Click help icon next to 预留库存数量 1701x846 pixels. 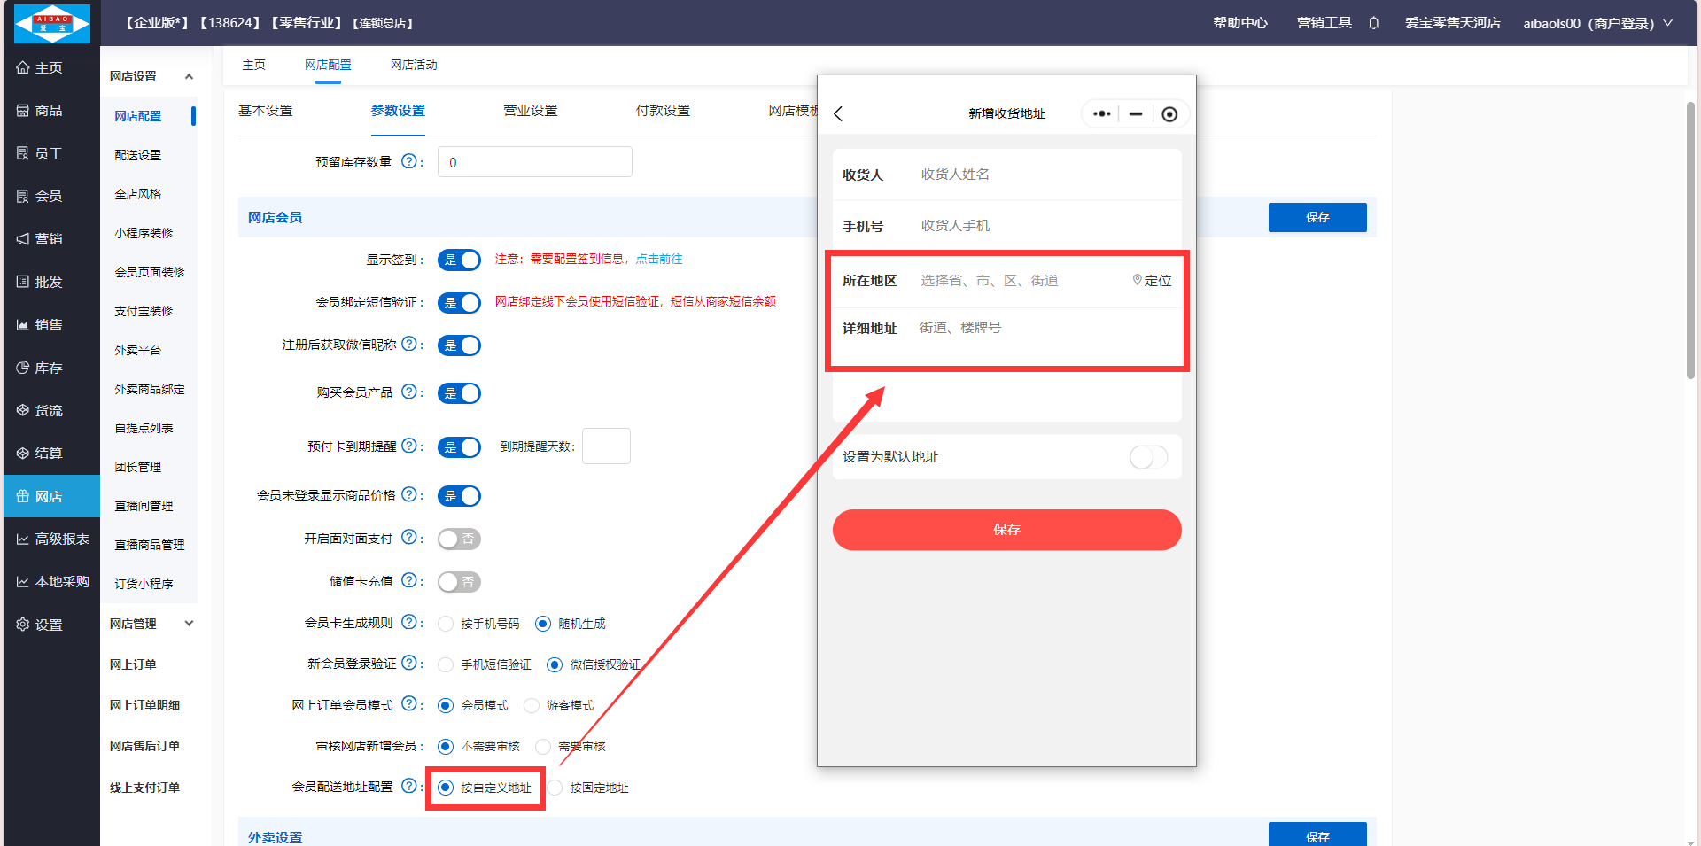pyautogui.click(x=408, y=161)
